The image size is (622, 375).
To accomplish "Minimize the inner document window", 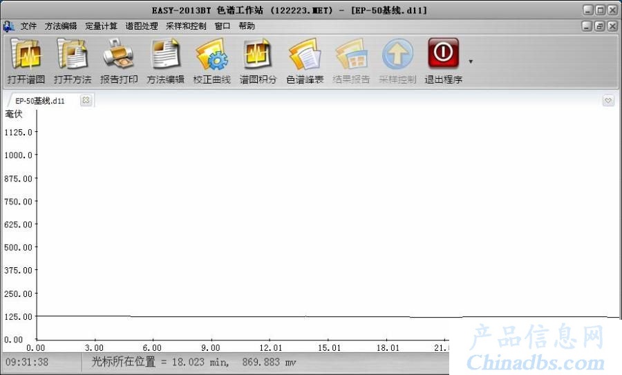I will coord(587,26).
